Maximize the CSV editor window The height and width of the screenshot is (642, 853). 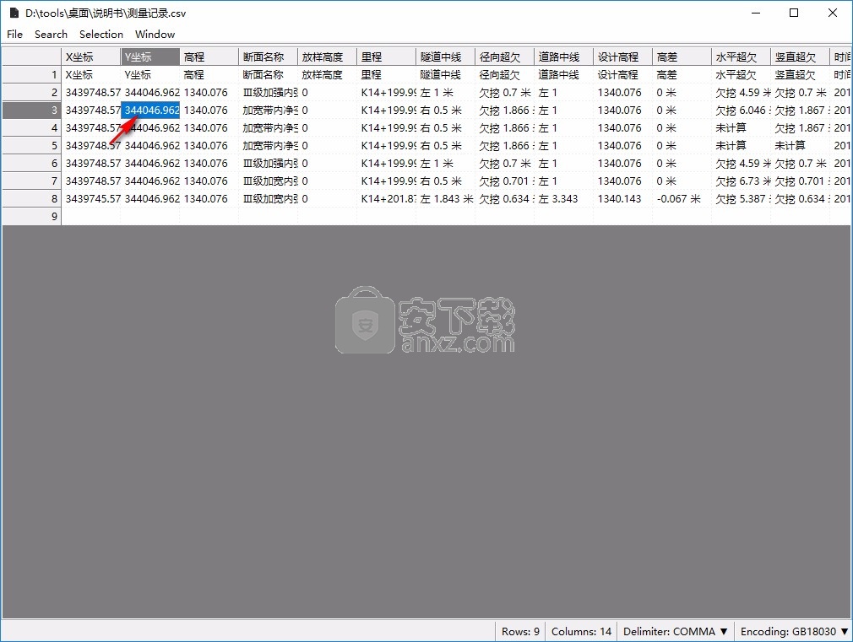(794, 13)
